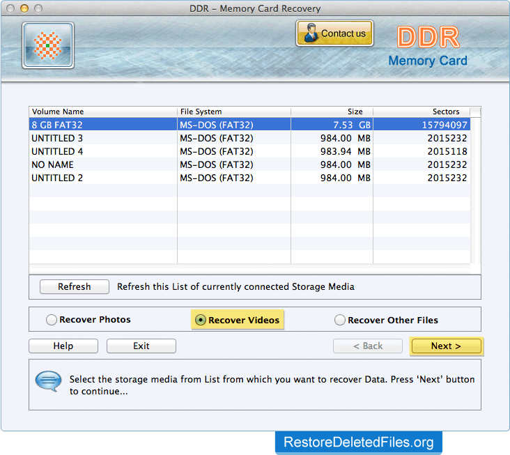
Task: Click the 7.53 GB size cell
Action: [x=332, y=125]
